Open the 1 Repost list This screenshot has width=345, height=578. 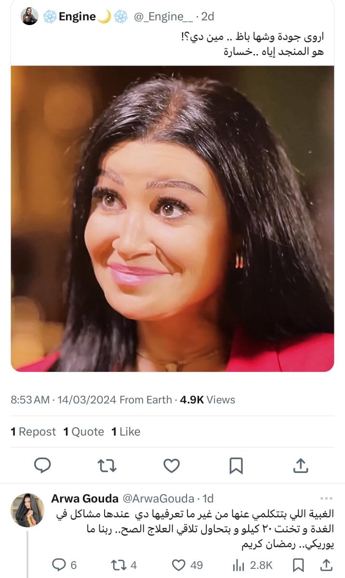tap(33, 432)
